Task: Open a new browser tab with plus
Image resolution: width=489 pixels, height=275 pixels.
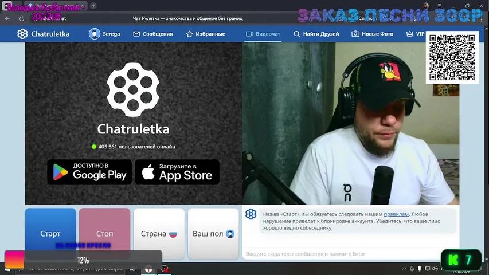Action: (x=93, y=6)
